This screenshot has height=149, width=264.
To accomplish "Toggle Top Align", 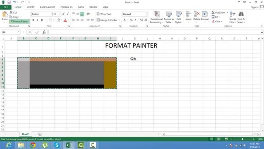I will (x=73, y=14).
